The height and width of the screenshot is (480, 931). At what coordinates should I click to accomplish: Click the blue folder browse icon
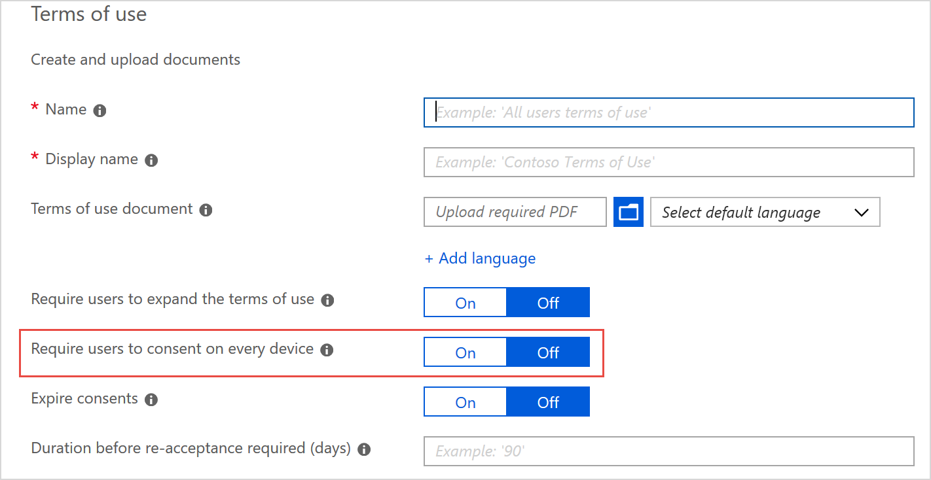pyautogui.click(x=628, y=212)
